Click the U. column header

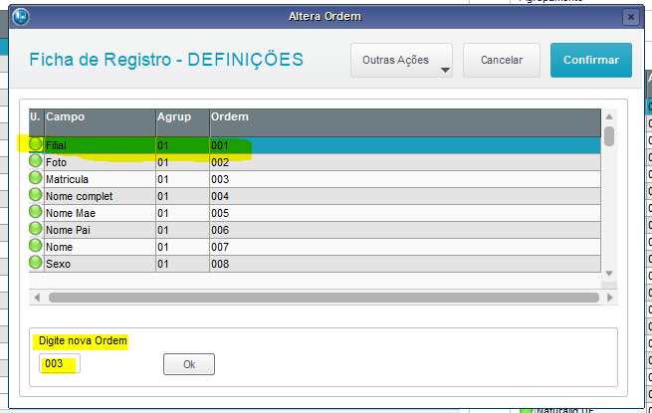tap(36, 122)
